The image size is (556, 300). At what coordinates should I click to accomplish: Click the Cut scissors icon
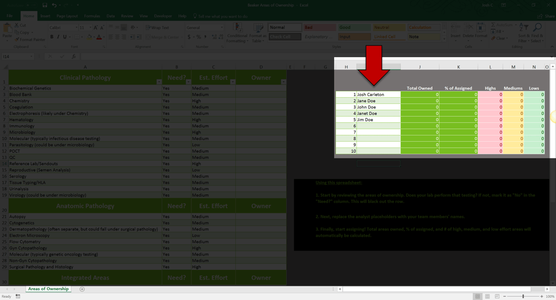(17, 26)
